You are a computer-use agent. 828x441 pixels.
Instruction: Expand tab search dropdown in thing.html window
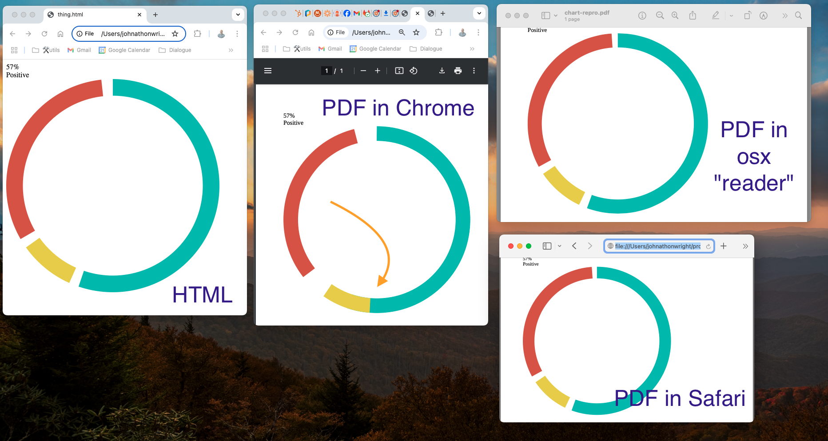238,15
